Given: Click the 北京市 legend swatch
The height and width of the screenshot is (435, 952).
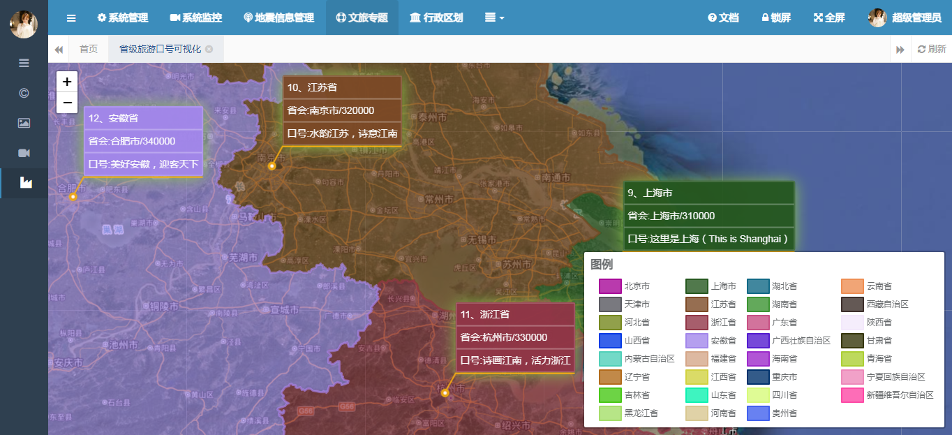Looking at the screenshot, I should (610, 286).
